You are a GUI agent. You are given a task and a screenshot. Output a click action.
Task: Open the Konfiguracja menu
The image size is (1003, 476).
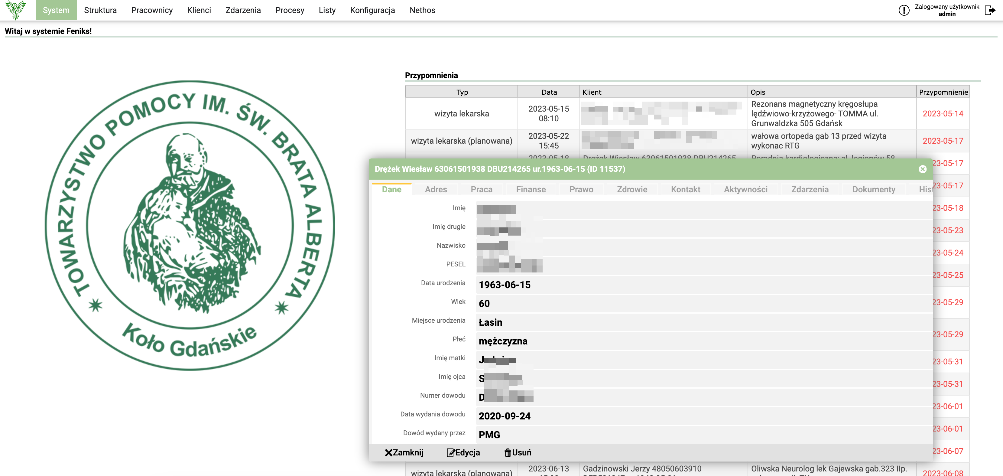(372, 10)
